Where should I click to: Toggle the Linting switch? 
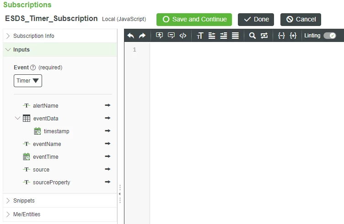[330, 36]
